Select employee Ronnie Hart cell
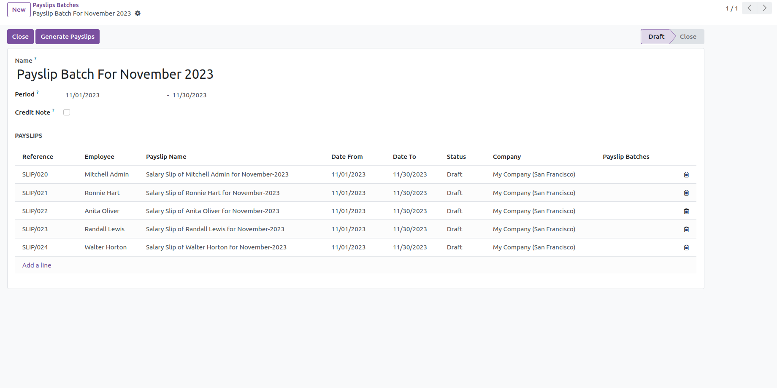The height and width of the screenshot is (388, 777). 102,193
